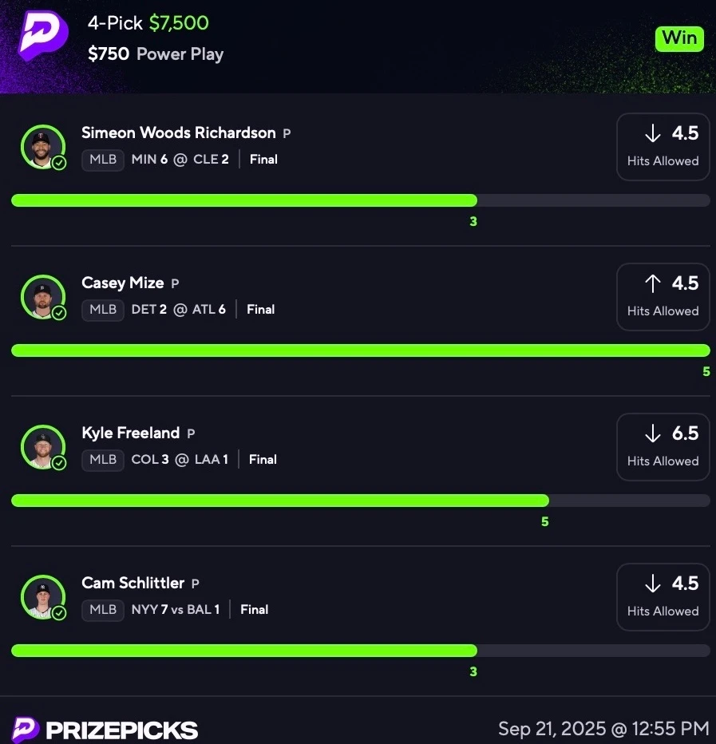Click the green checkmark on Casey Mize's avatar
716x744 pixels.
[59, 313]
